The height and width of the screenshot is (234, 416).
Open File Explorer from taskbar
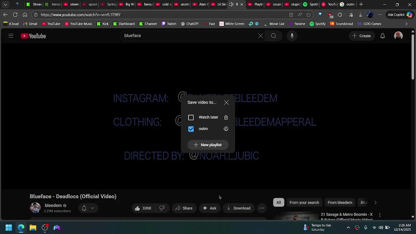click(33, 227)
